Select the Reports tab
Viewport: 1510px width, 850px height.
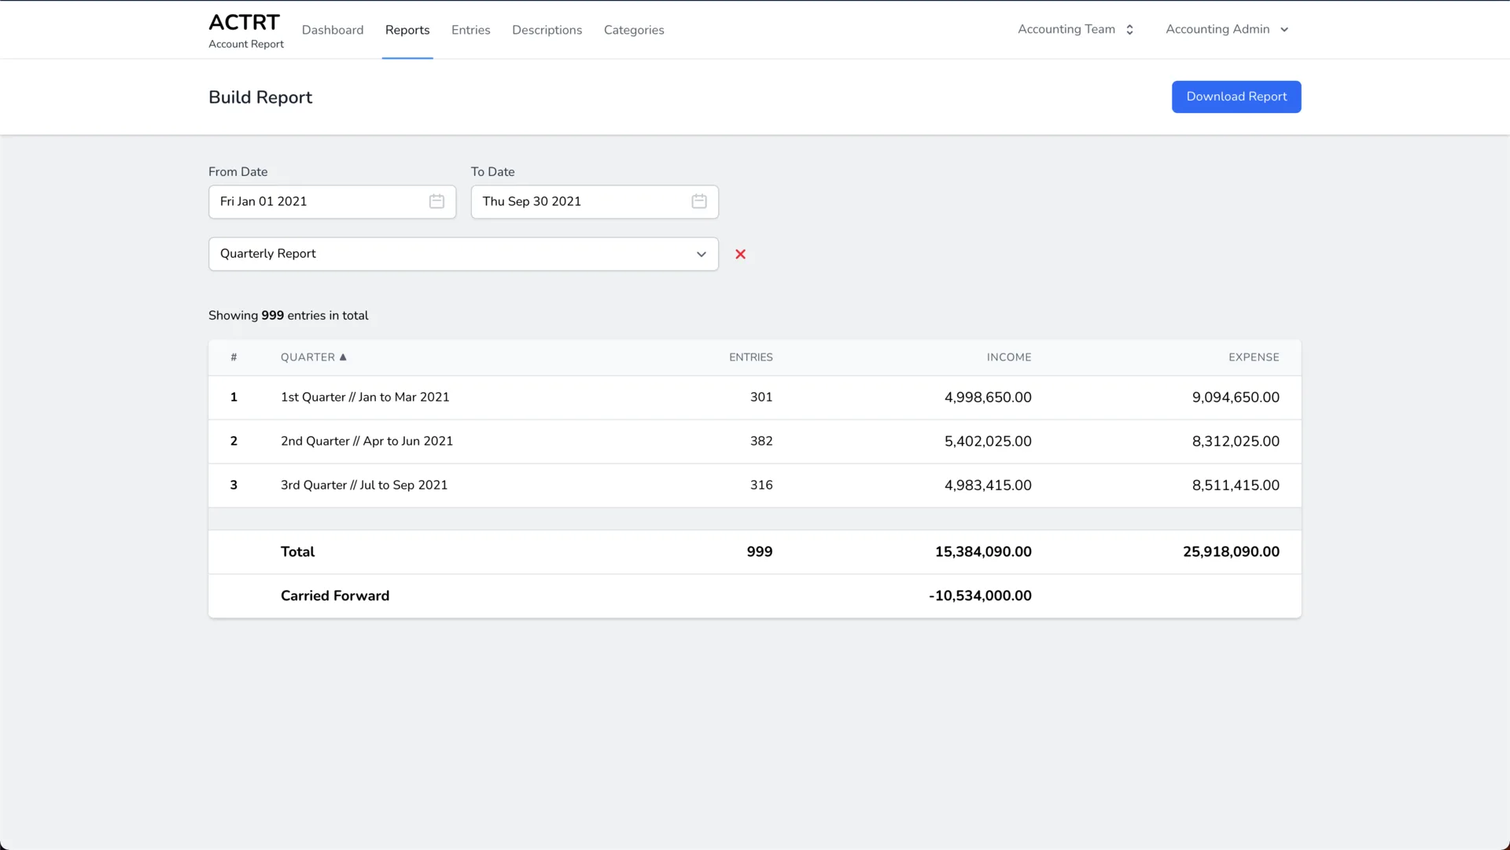click(x=407, y=30)
